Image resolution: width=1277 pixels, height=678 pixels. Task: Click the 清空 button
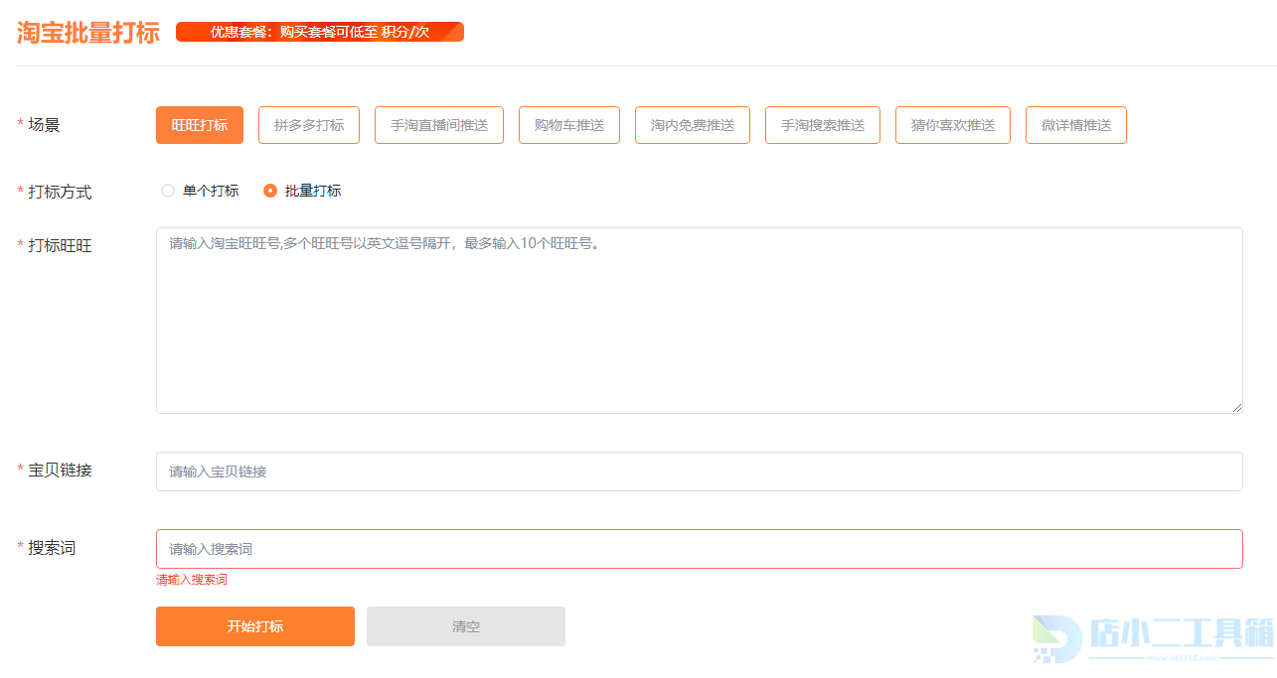pyautogui.click(x=466, y=626)
